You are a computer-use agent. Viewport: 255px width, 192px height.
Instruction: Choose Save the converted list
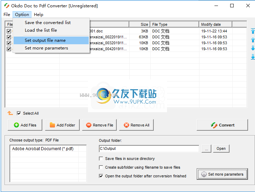tap(51, 23)
